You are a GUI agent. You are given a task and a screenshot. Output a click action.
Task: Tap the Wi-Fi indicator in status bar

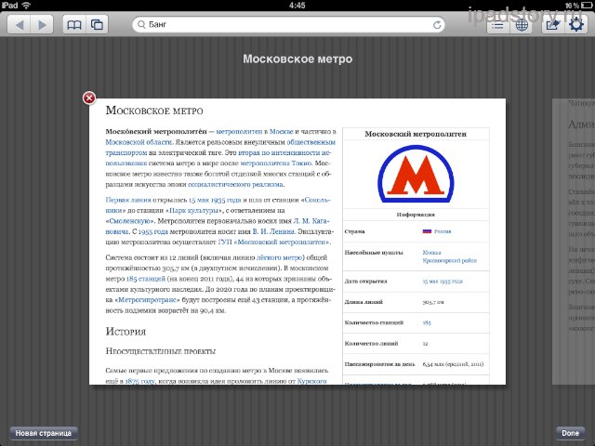[27, 6]
